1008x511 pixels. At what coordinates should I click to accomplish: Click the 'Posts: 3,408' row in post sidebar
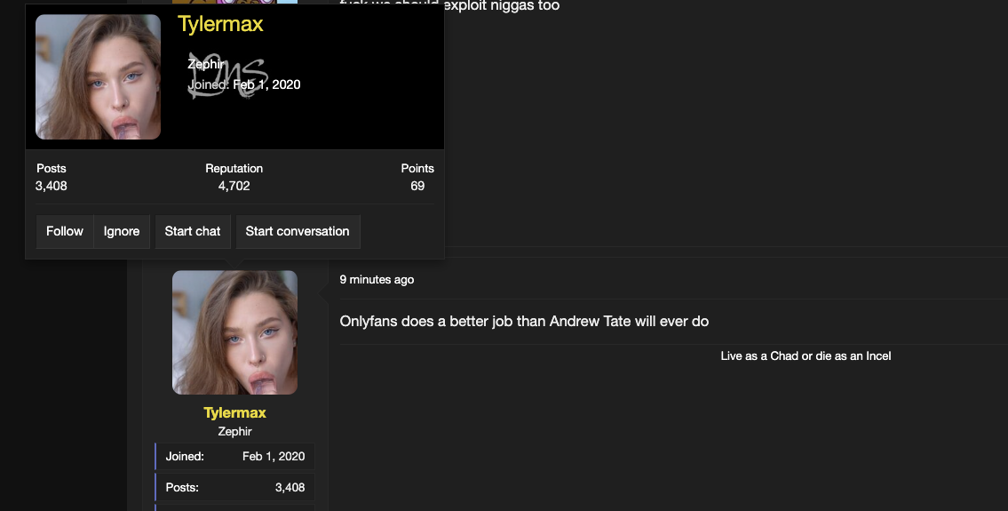[x=234, y=487]
